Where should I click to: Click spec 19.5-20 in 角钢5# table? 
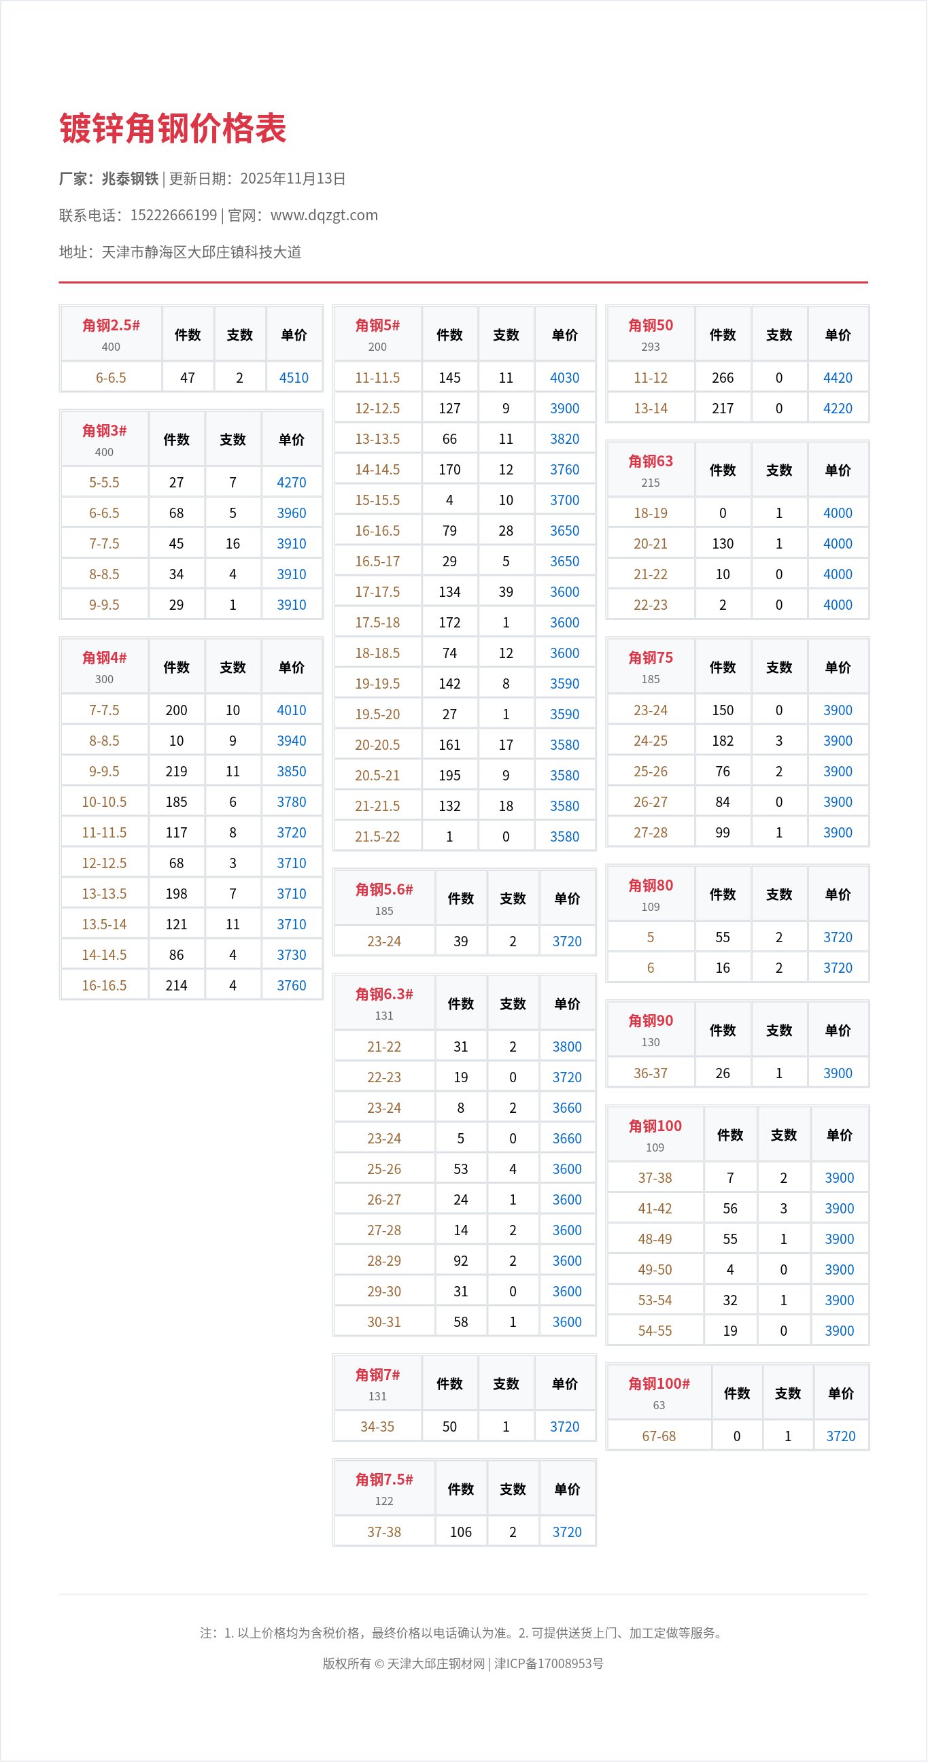[377, 714]
